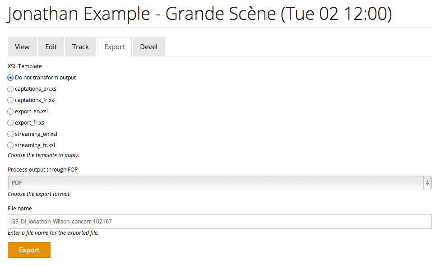This screenshot has height=265, width=440.
Task: Pick the export_en.xsl template
Action: tap(11, 112)
